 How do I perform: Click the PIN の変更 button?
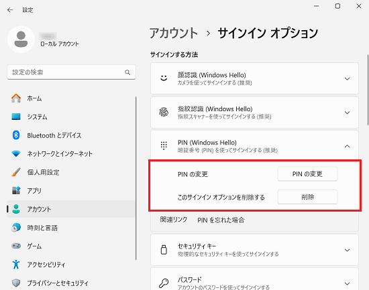click(307, 174)
